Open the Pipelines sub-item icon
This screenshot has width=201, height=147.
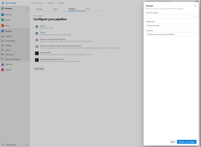point(3,36)
